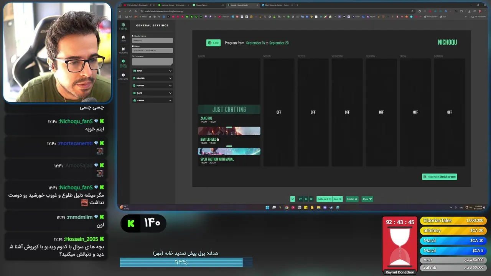Click the Made with Skedul.stream badge

coord(440,177)
